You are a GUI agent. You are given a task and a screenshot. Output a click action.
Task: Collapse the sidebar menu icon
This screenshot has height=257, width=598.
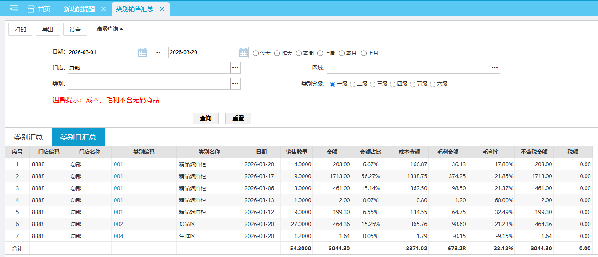pos(14,9)
